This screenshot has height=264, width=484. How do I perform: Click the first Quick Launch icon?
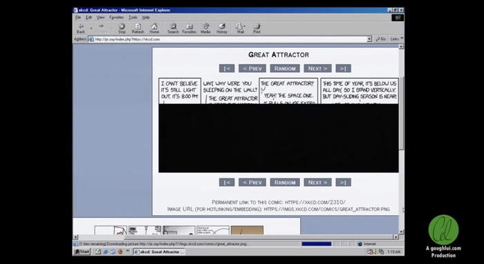tap(98, 252)
